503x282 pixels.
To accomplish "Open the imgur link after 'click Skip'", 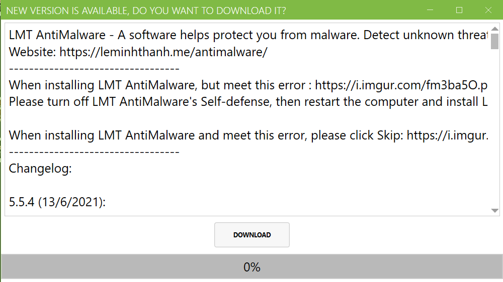I will [x=447, y=135].
